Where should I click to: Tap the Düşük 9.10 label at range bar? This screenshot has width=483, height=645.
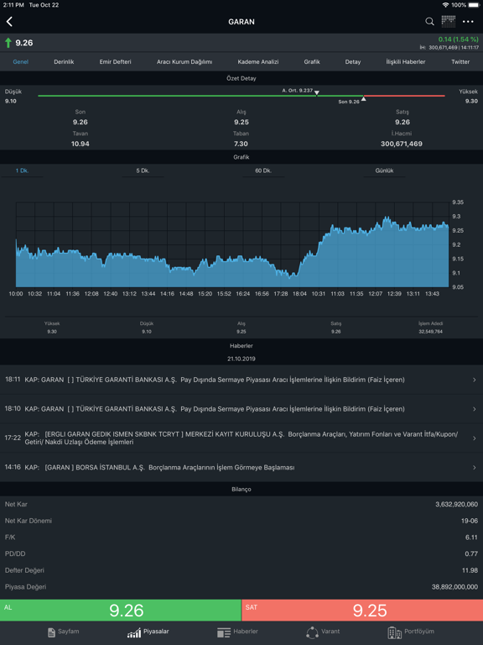click(13, 97)
